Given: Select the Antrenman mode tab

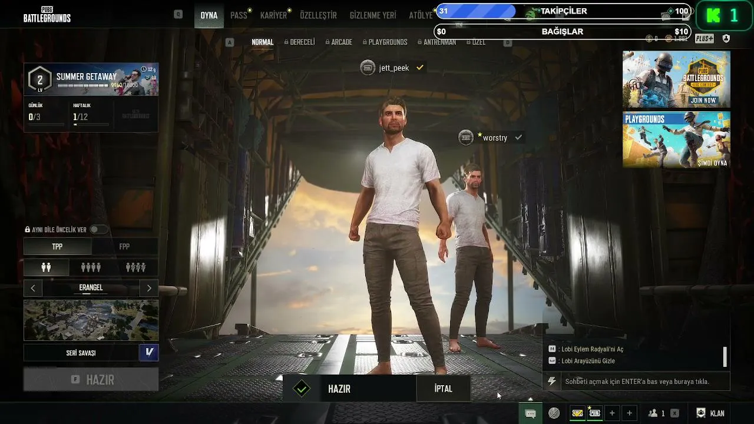Looking at the screenshot, I should point(436,42).
